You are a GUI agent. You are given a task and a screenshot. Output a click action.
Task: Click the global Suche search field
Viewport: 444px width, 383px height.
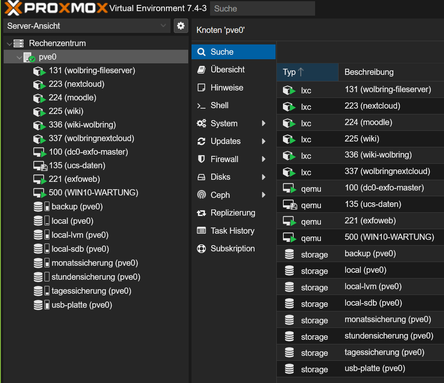pos(262,9)
